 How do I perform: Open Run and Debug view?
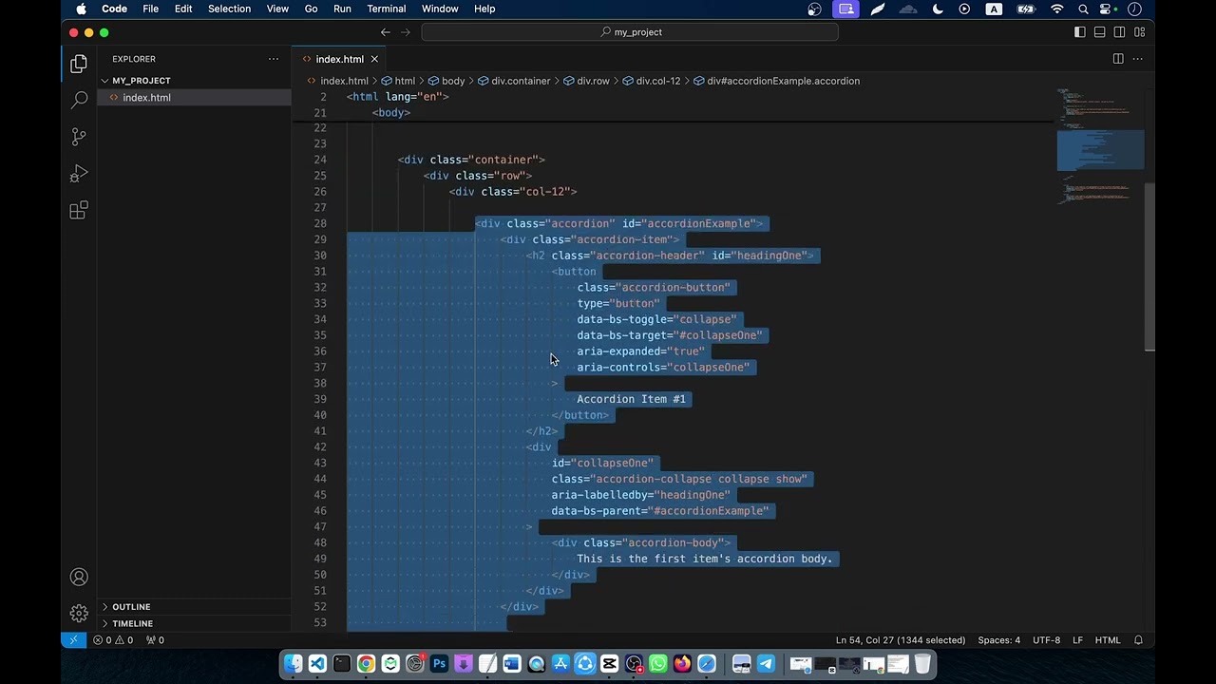[79, 174]
